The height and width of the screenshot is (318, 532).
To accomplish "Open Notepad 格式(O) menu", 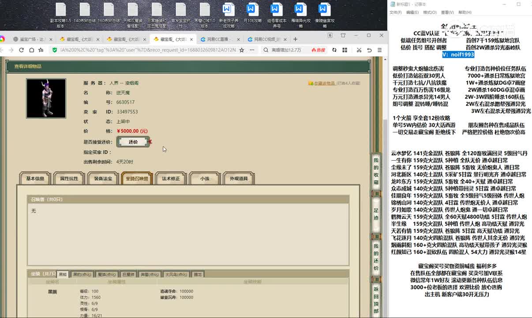I will (430, 12).
